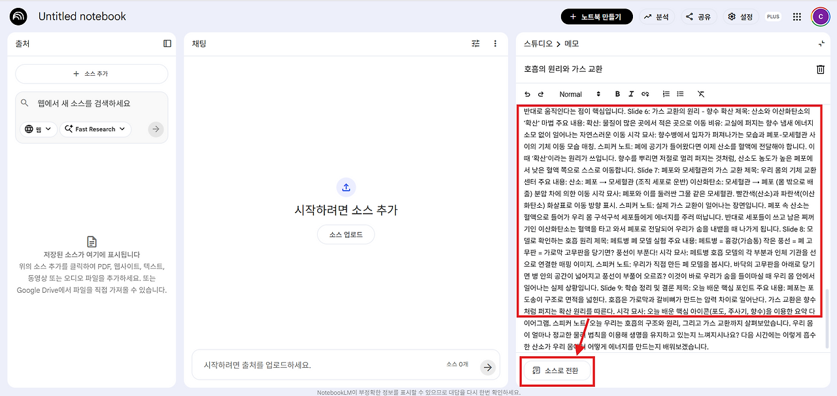Screen dimensions: 837x396
Task: Click the PLUS badge
Action: (773, 17)
